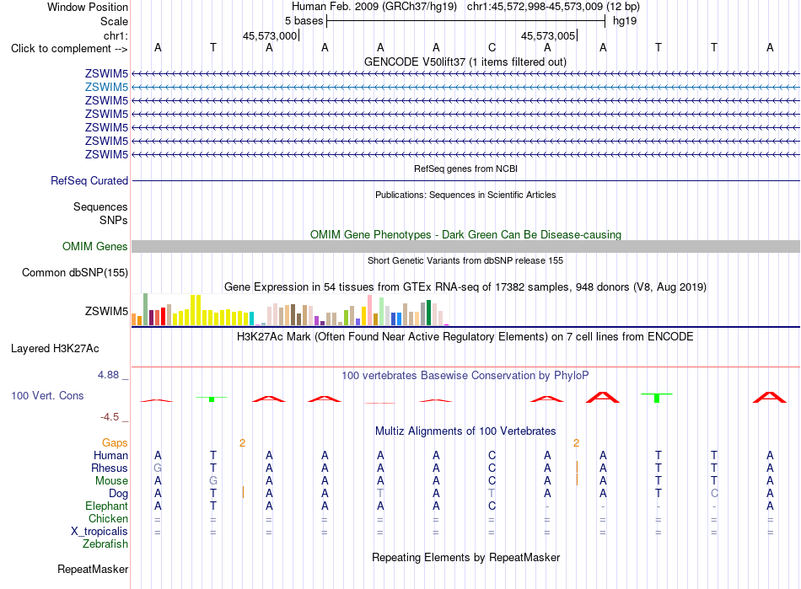801x589 pixels.
Task: Click the SNPs track label
Action: (114, 220)
